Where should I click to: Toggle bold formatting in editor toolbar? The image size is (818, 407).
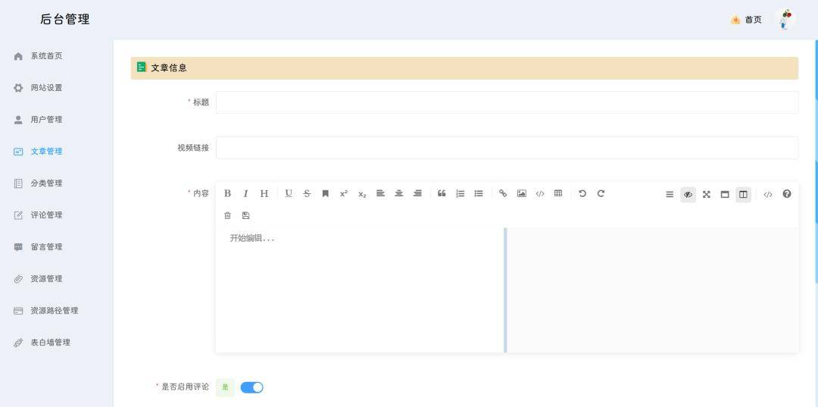227,194
